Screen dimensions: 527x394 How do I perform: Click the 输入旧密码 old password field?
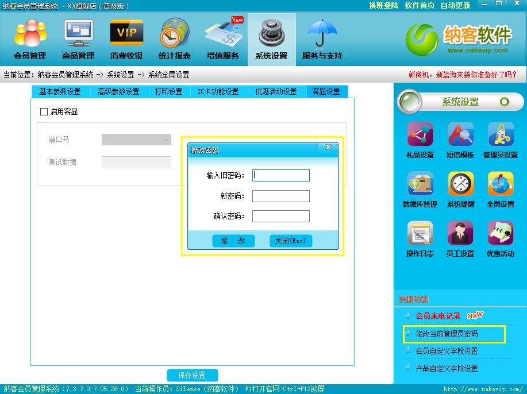click(280, 176)
